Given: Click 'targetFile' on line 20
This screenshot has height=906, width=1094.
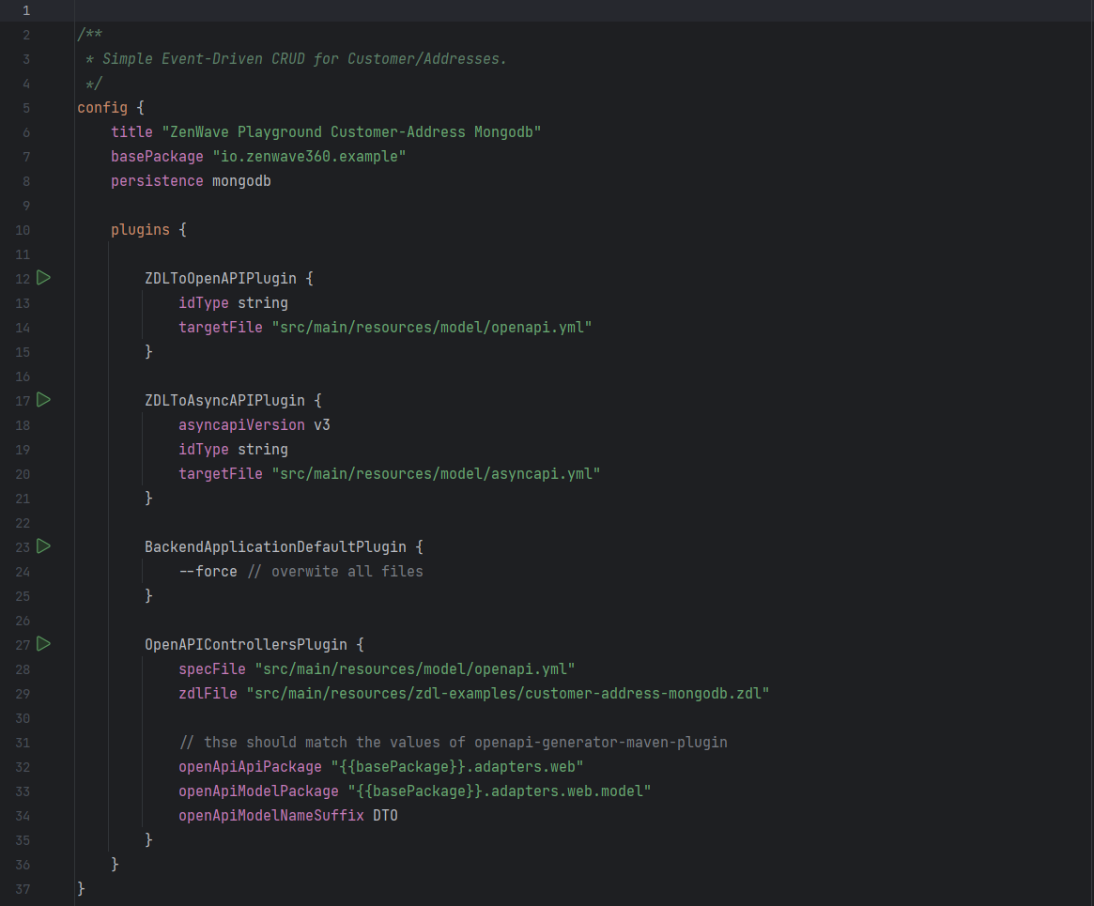Looking at the screenshot, I should pos(221,473).
